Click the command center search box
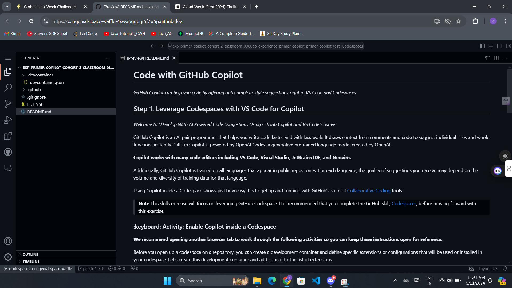Screen dimensions: 512x288 point(265,46)
